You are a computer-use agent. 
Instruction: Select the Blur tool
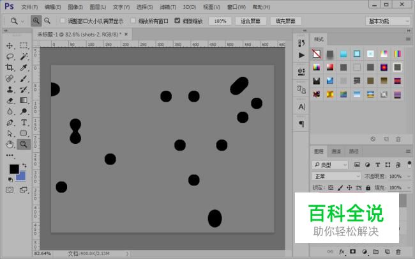10,111
